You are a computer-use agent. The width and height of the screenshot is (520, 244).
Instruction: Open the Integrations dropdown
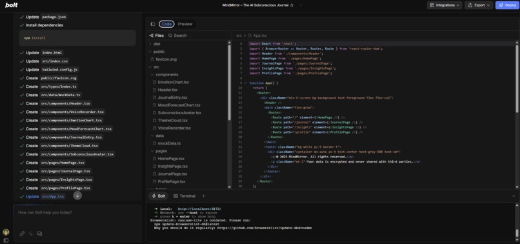click(445, 5)
